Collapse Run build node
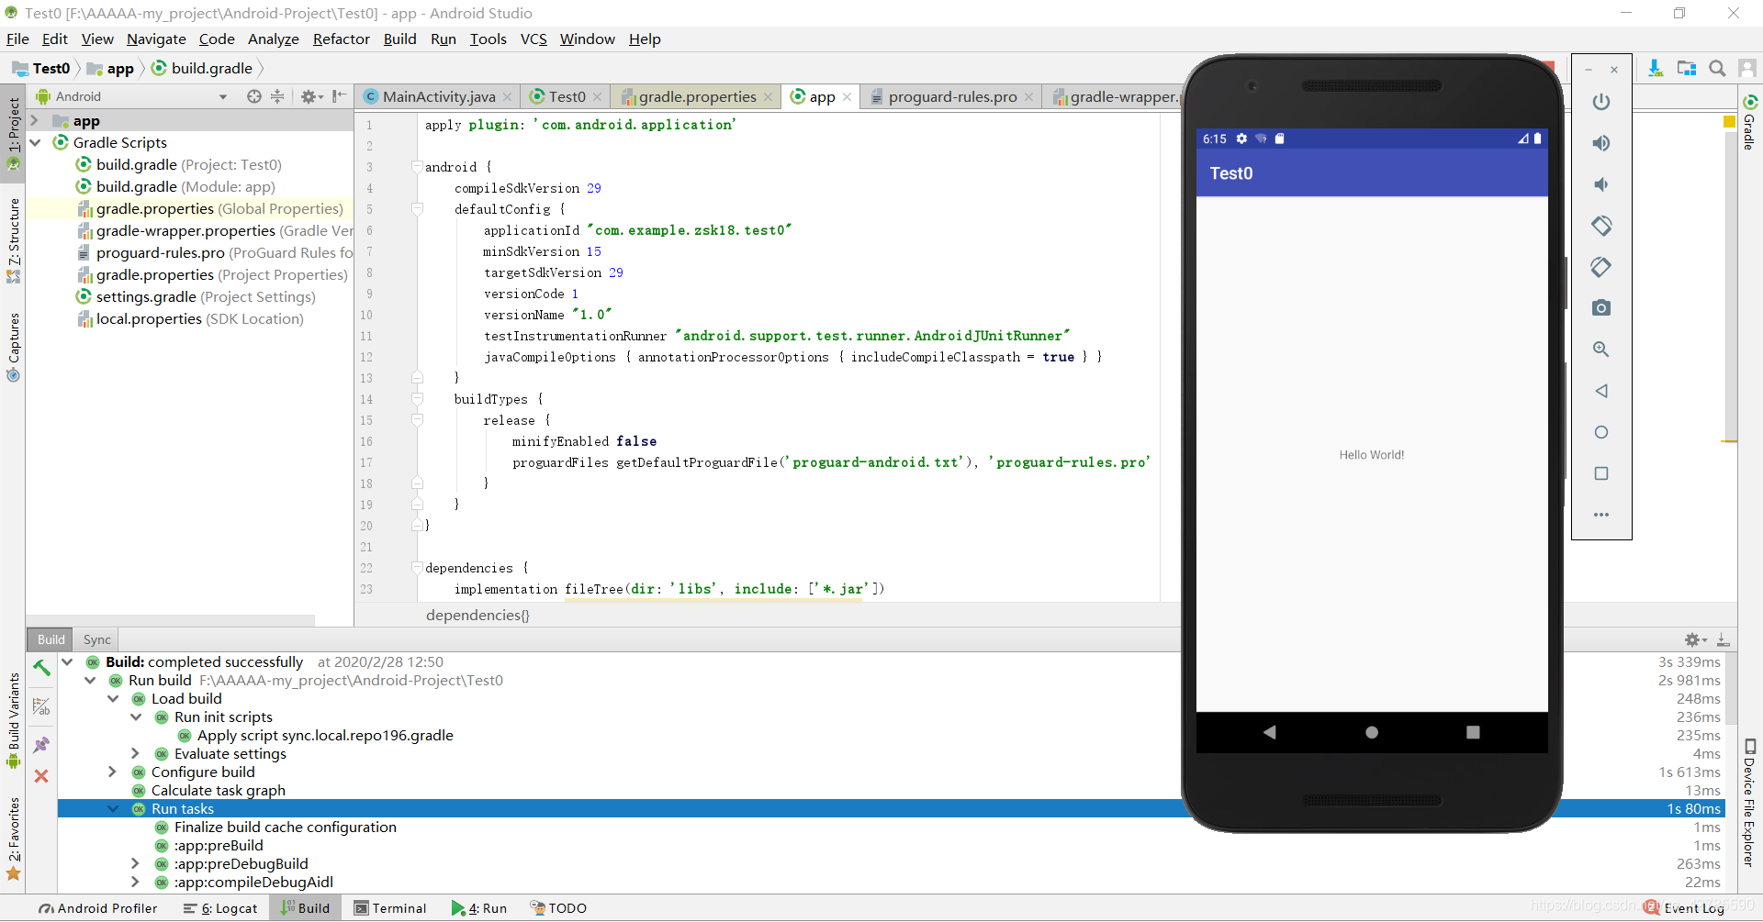Screen dimensions: 1763x922 pyautogui.click(x=90, y=680)
